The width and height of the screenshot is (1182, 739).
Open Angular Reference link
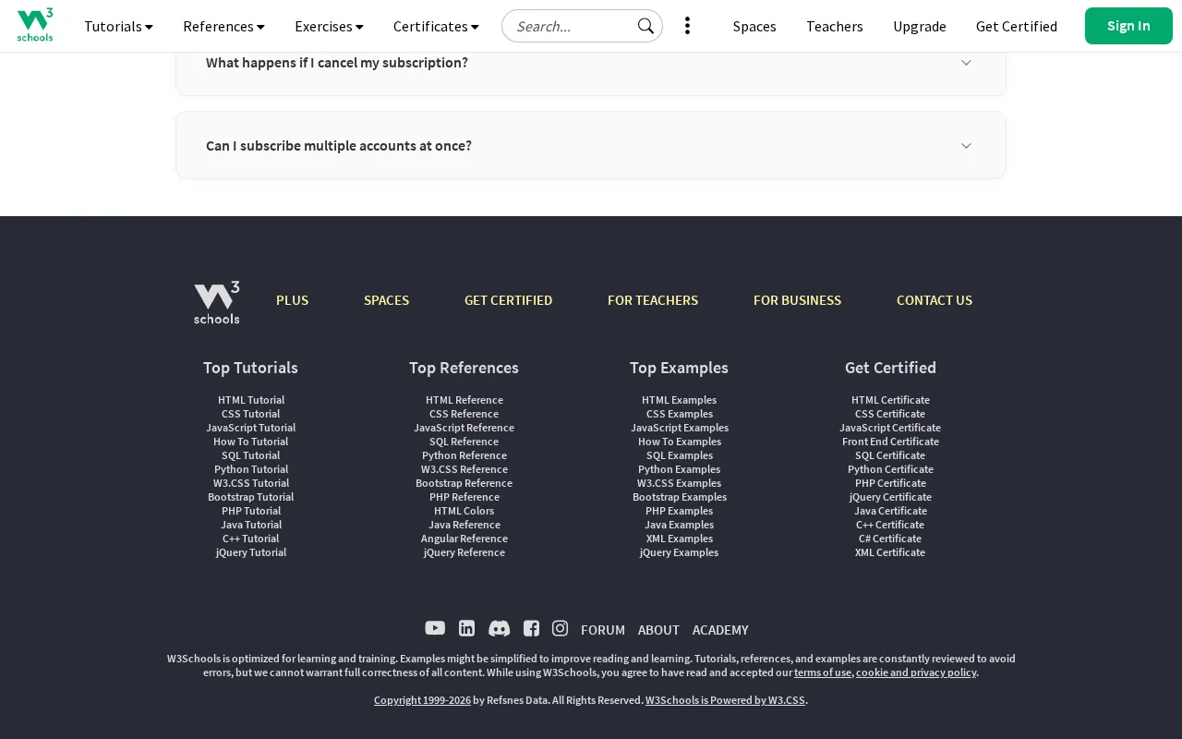pos(464,539)
